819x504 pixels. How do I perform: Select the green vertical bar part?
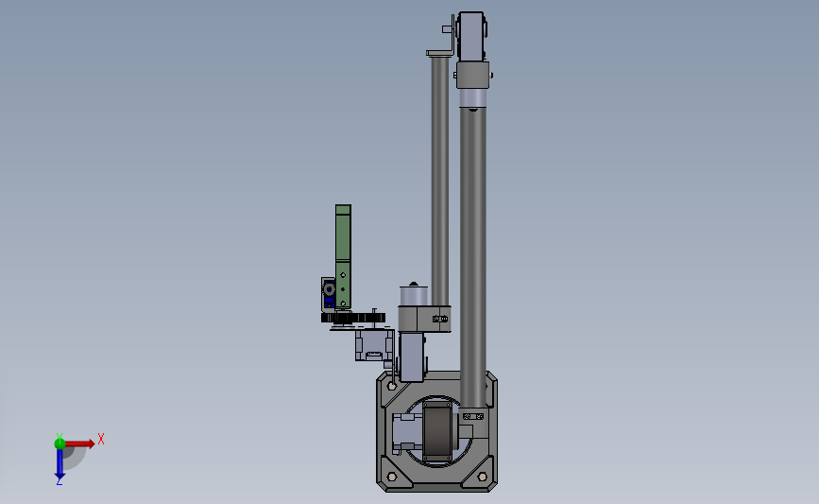coord(343,256)
